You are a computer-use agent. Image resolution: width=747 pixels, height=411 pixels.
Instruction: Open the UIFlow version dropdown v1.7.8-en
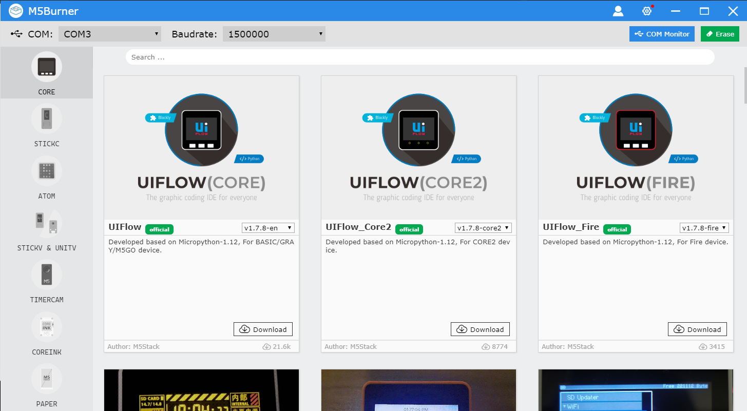[268, 227]
